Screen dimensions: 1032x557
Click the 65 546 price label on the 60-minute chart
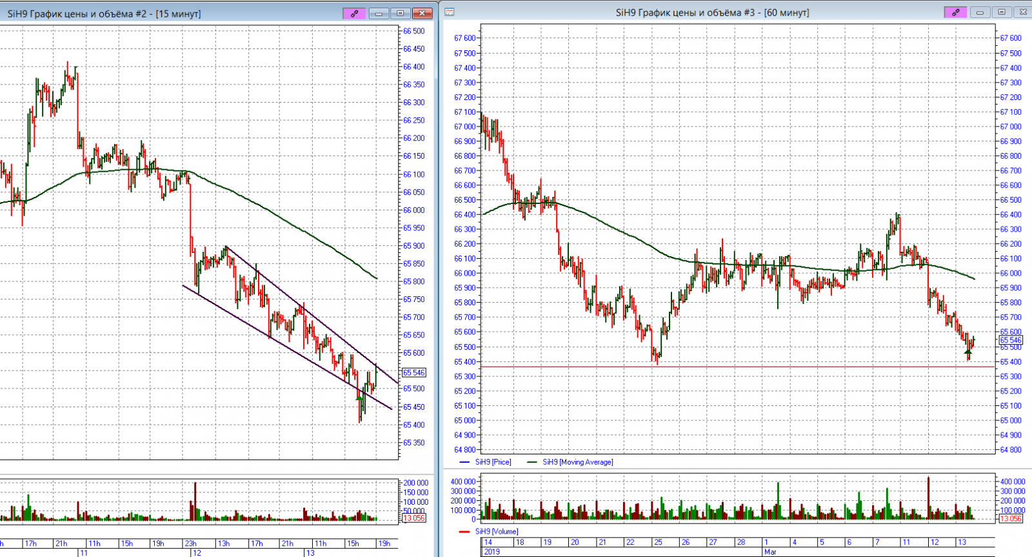click(x=1011, y=340)
